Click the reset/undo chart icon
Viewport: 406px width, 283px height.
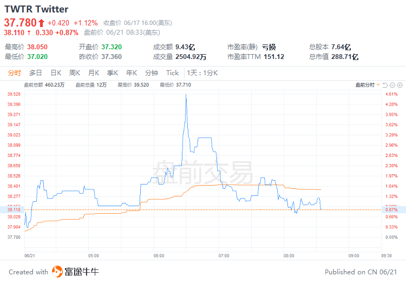pyautogui.click(x=385, y=85)
